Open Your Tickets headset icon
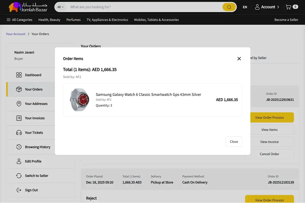Screen dimensions: 305x203 pos(19,132)
